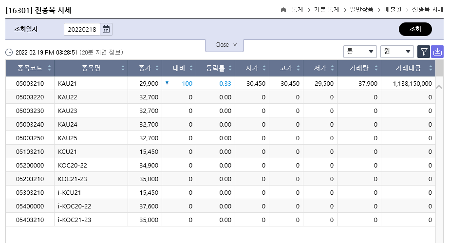Open 배출권 breadcrumb link
Image resolution: width=449 pixels, height=243 pixels.
click(393, 10)
